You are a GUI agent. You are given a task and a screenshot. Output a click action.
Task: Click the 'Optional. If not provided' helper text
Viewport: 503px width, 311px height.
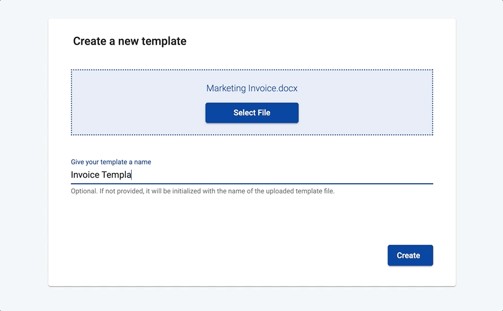(202, 191)
